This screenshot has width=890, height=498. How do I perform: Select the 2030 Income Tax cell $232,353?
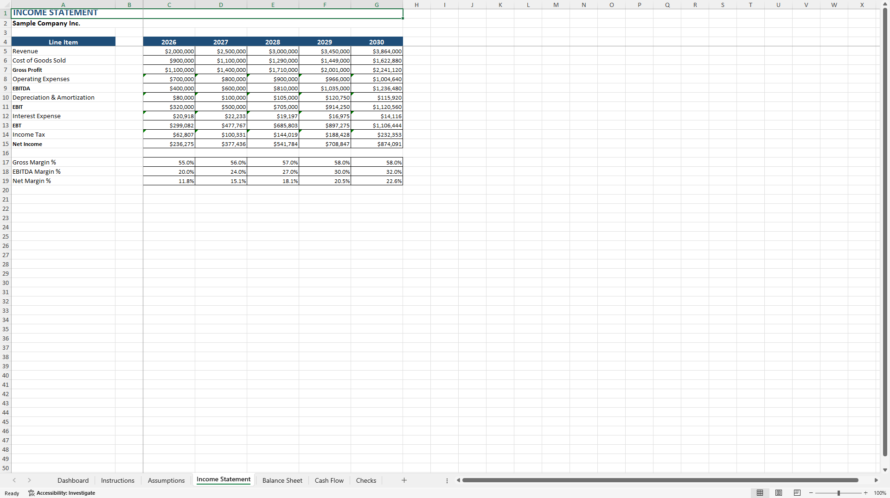(377, 134)
